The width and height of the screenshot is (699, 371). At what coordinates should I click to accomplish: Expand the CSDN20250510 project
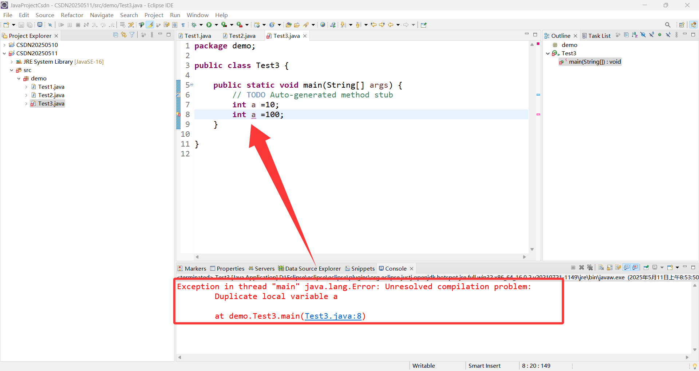click(4, 45)
